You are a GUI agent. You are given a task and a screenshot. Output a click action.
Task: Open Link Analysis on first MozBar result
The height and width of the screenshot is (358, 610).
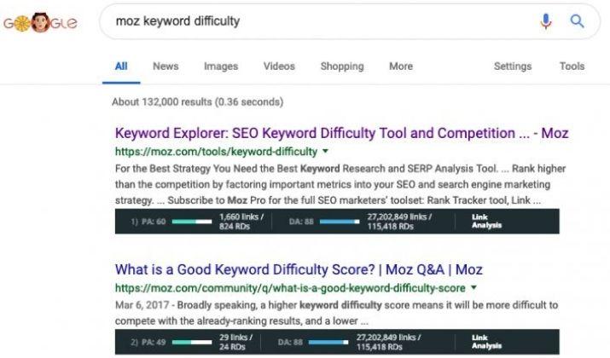pyautogui.click(x=486, y=221)
